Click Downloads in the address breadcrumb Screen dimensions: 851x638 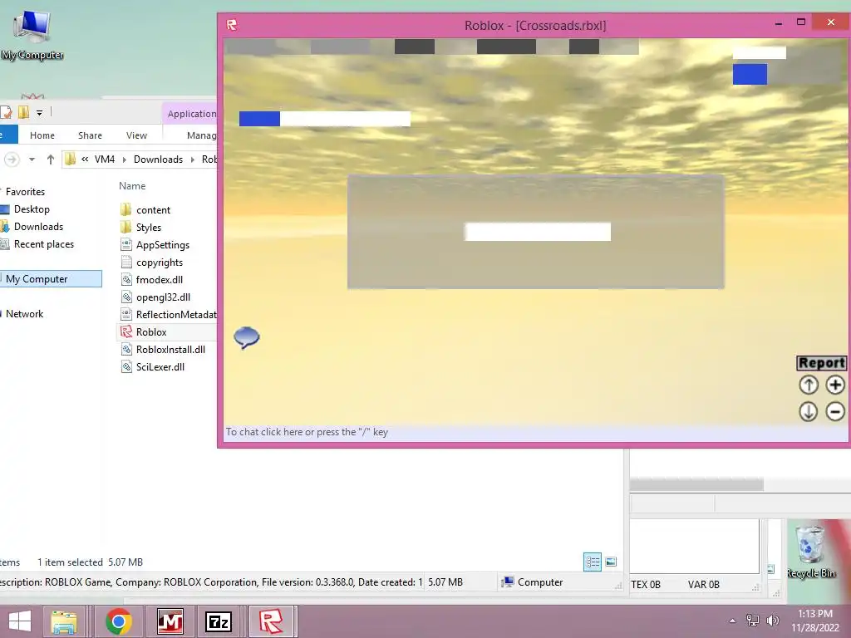(158, 159)
